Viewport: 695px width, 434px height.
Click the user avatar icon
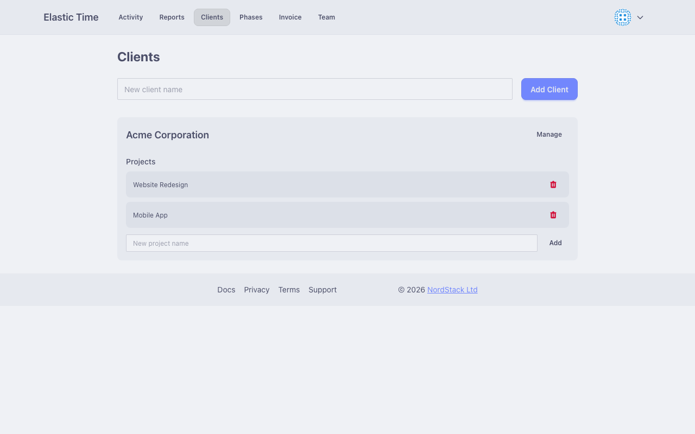(x=622, y=17)
